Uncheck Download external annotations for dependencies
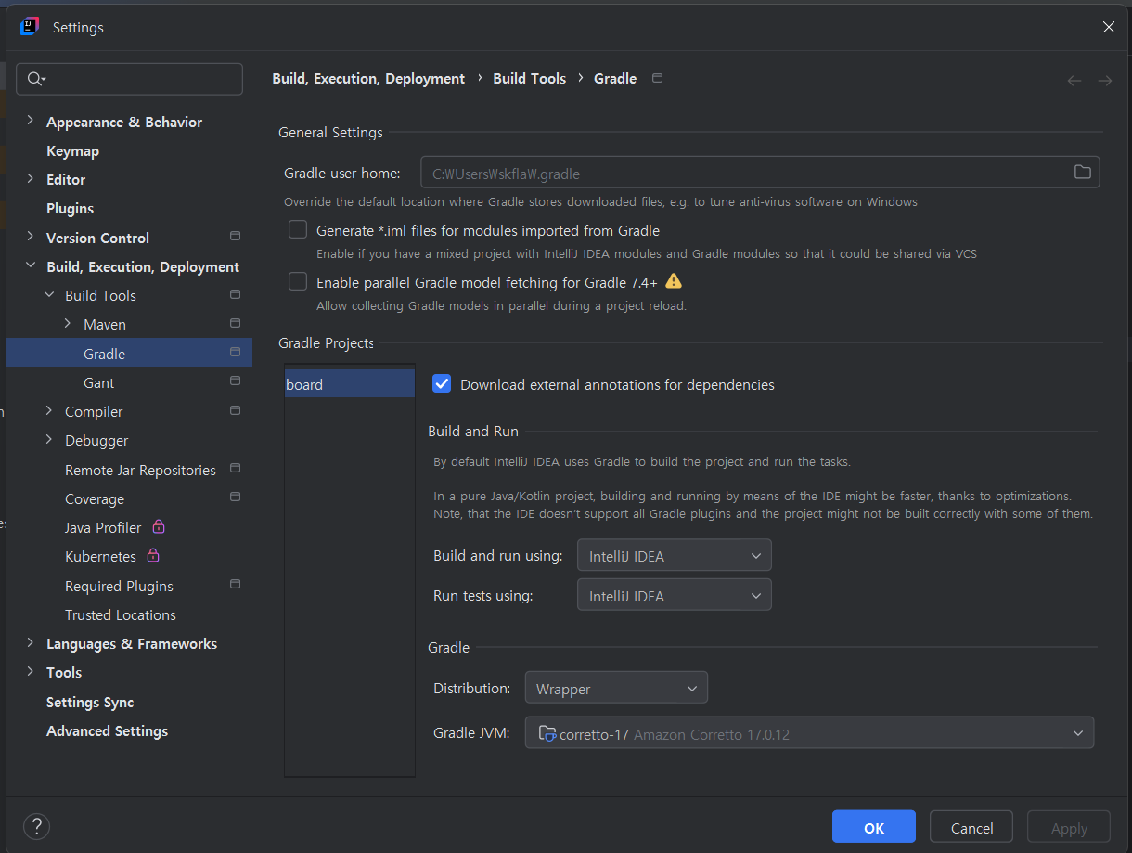This screenshot has width=1132, height=853. 442,383
